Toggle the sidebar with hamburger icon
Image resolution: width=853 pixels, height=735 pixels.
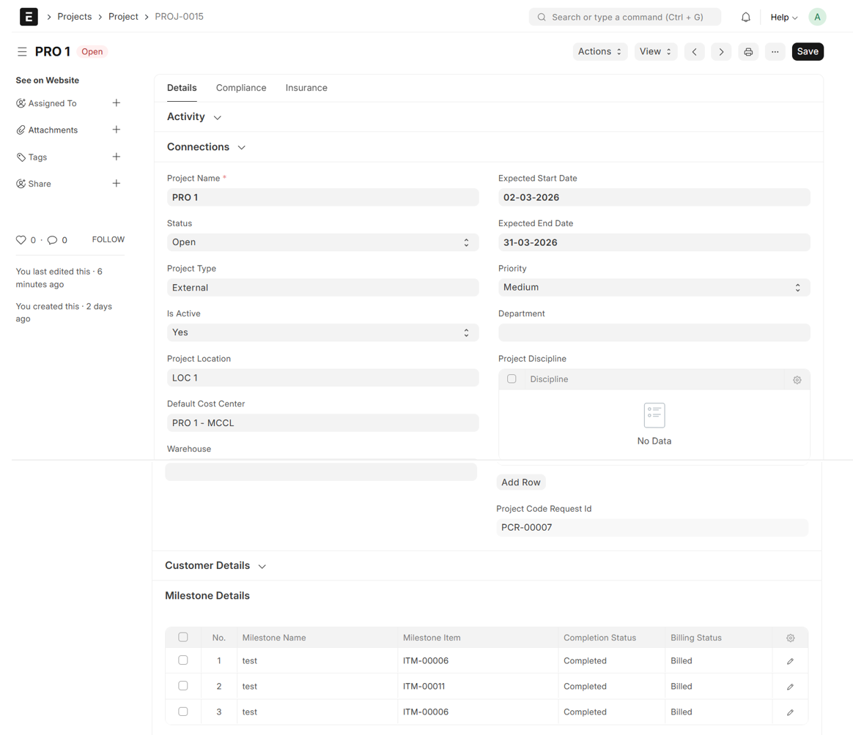click(22, 52)
